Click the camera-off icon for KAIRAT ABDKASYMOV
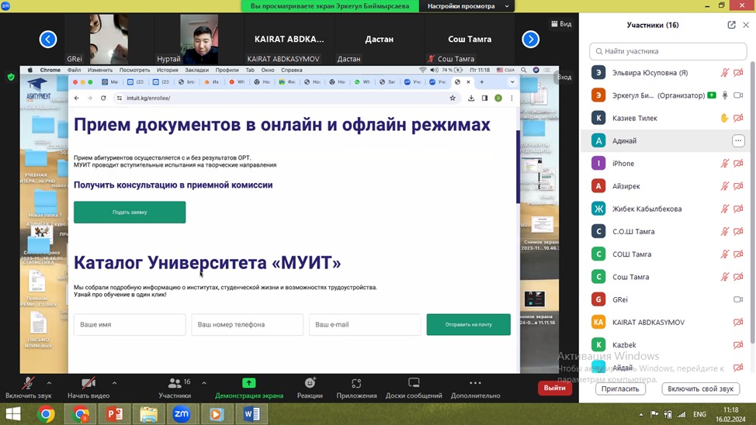 (738, 323)
